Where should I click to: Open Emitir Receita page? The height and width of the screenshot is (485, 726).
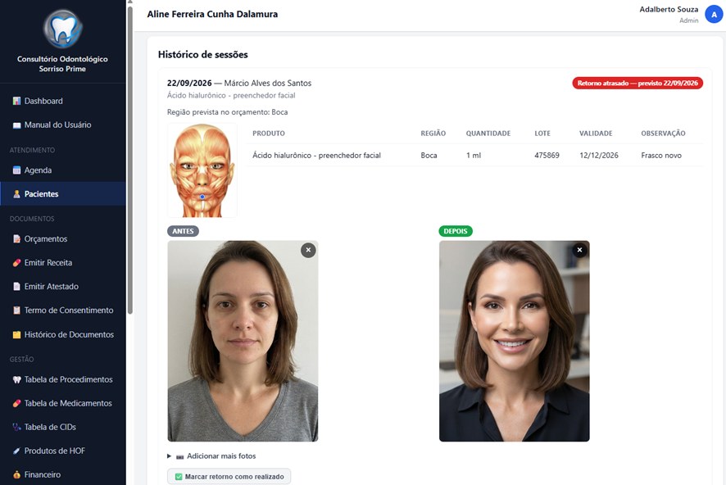[62, 263]
